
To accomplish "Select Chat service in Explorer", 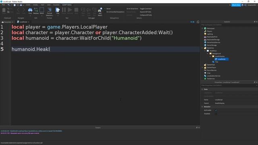I will 208,73.
